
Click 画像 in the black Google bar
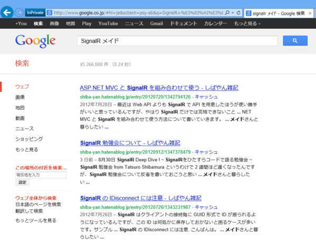[x=54, y=24]
